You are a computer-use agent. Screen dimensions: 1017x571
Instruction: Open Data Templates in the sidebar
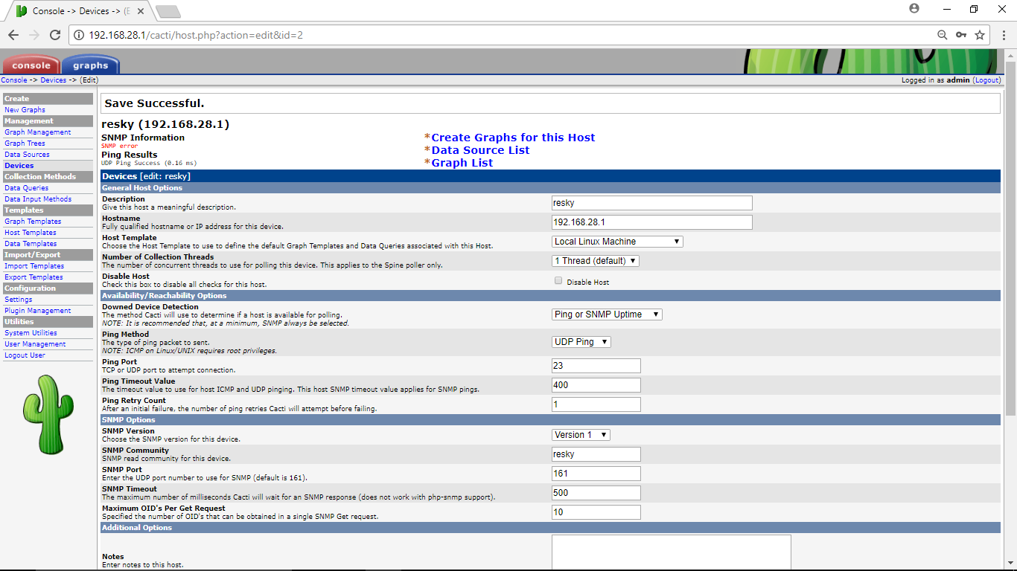click(31, 244)
